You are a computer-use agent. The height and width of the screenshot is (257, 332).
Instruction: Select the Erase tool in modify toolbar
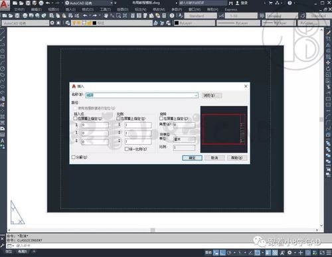(x=328, y=33)
